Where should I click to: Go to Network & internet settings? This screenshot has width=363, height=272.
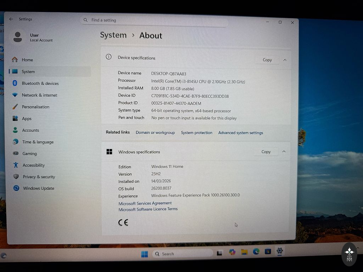coord(39,95)
